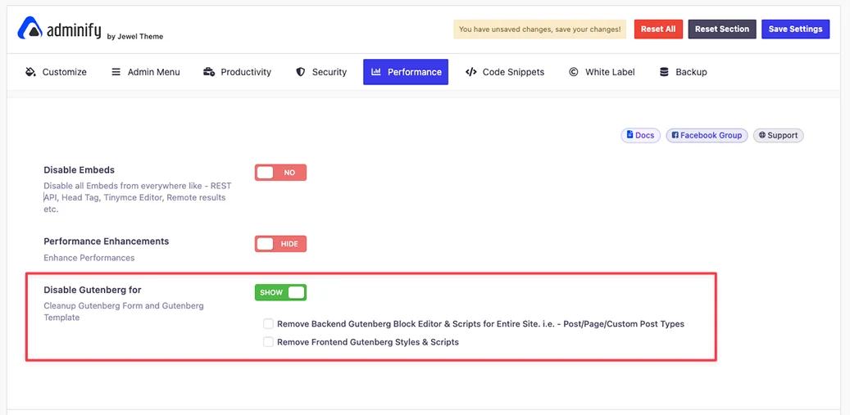This screenshot has height=415, width=850.
Task: Click the 'Enhance Performances' description text
Action: pyautogui.click(x=89, y=258)
